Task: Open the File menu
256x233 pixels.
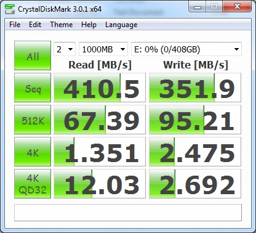Action: point(15,25)
